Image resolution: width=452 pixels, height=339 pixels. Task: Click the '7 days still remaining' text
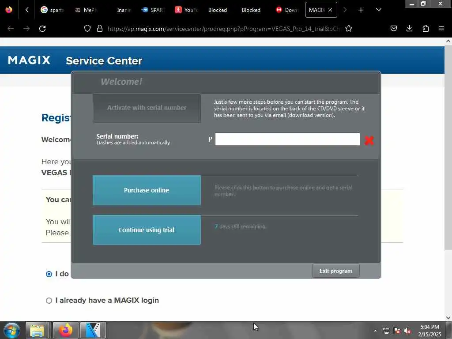click(240, 226)
